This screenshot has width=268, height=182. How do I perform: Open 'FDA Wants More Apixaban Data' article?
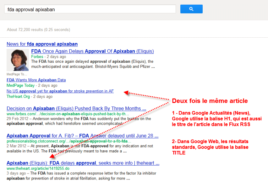pos(36,80)
